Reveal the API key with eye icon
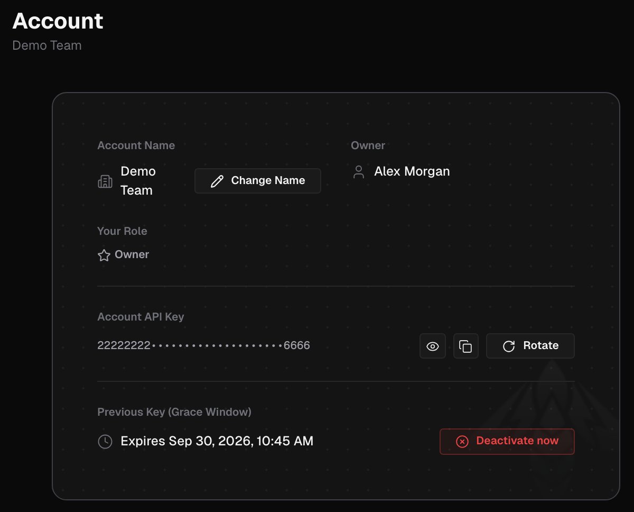 pos(433,346)
